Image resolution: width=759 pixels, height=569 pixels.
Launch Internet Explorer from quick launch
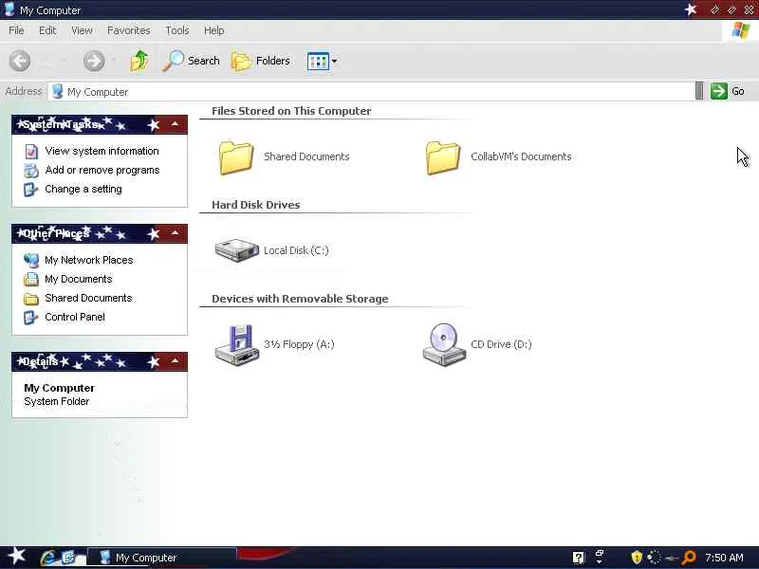(48, 558)
